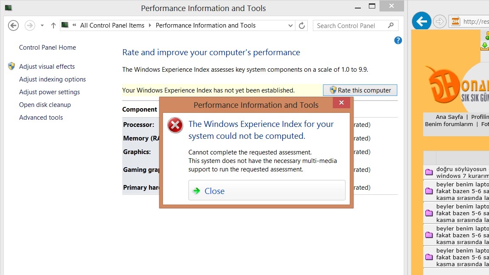Click the Forward arrow in Control Panel
The width and height of the screenshot is (489, 275).
tap(30, 25)
